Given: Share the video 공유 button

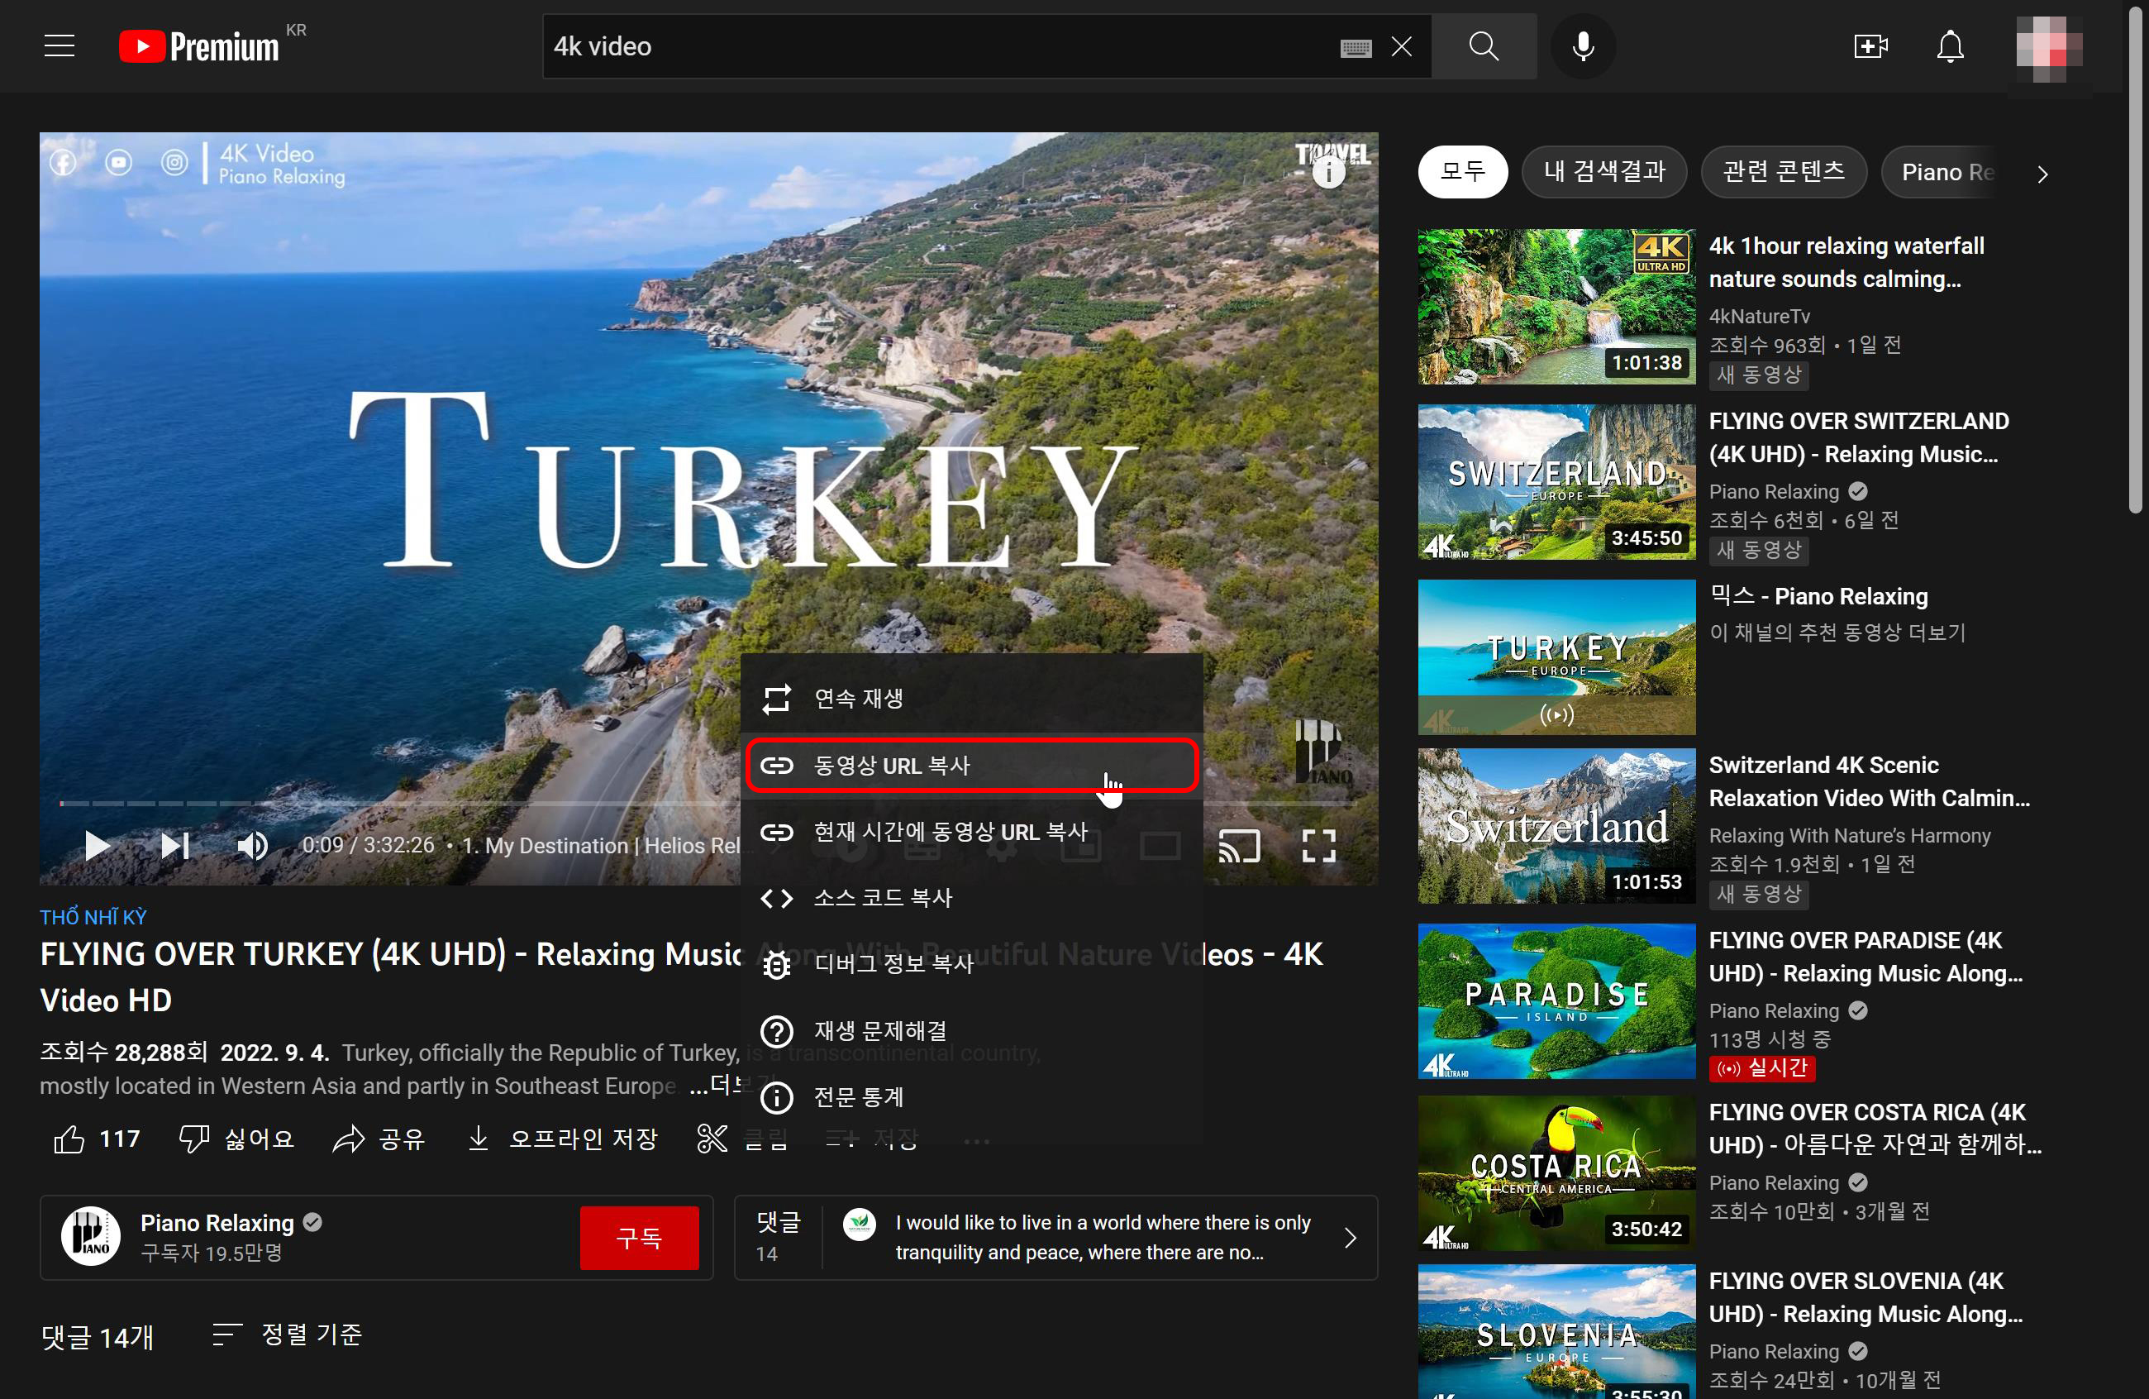Looking at the screenshot, I should click(379, 1139).
